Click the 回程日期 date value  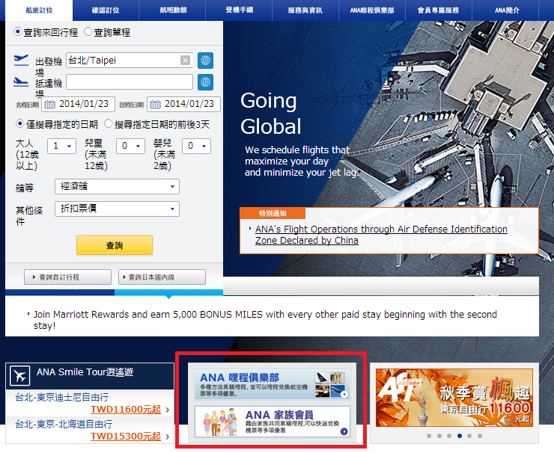tap(189, 104)
